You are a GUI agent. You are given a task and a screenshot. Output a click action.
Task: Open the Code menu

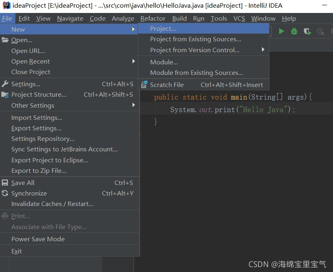98,19
